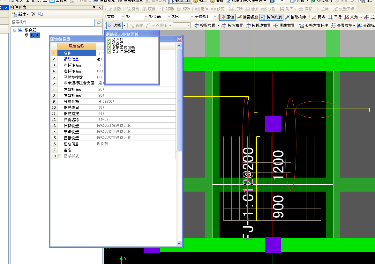Screen dimensions: 375x264
Task: Toggle the Properties (属性) panel button
Action: click(228, 17)
